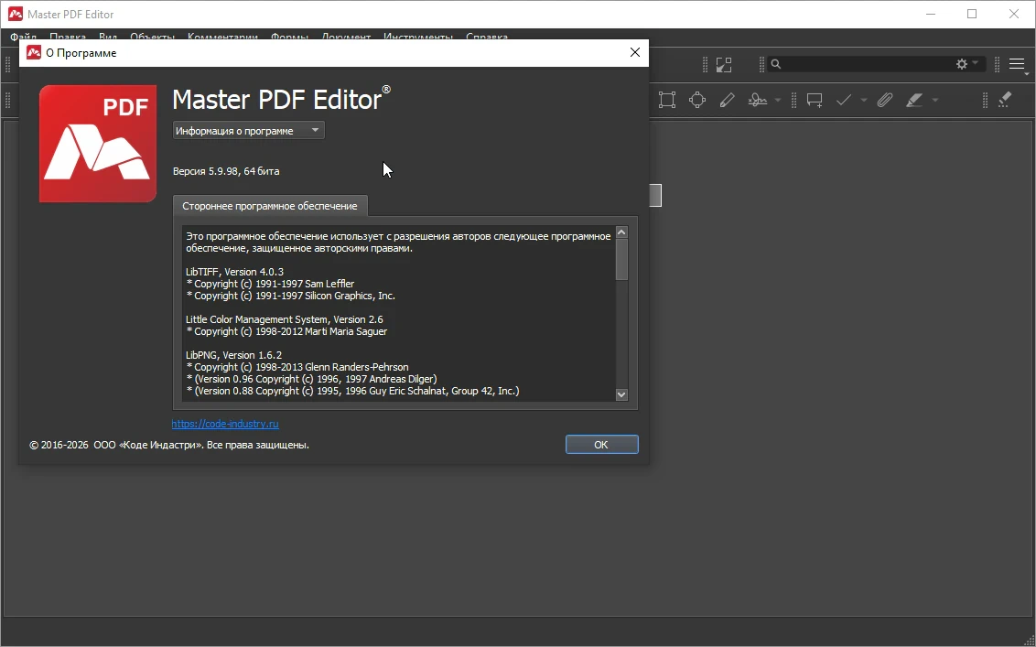Screen dimensions: 1036x647
Task: Open the Файл menu
Action: (x=24, y=37)
